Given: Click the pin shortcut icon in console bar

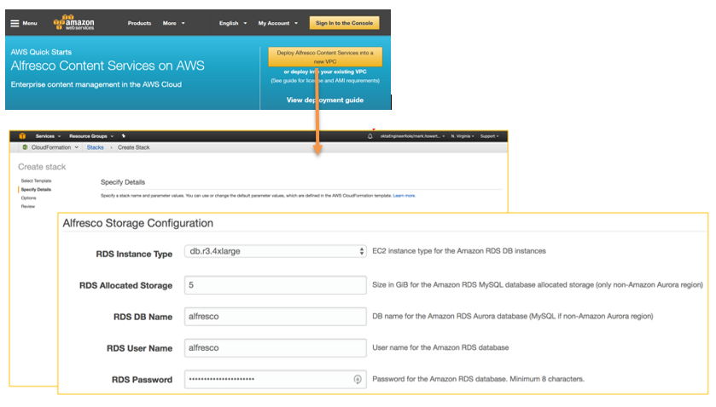Looking at the screenshot, I should (123, 136).
